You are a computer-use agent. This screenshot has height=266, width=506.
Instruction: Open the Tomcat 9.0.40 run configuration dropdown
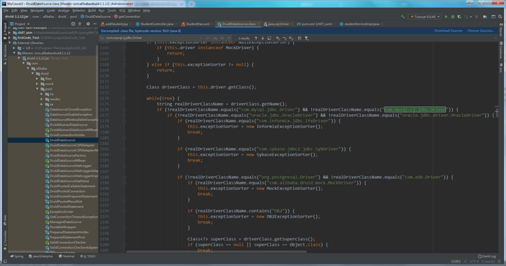point(425,17)
